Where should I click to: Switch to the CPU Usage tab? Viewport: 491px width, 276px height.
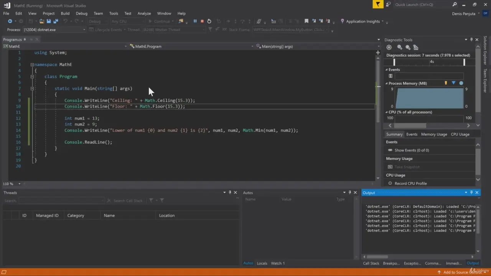(460, 134)
